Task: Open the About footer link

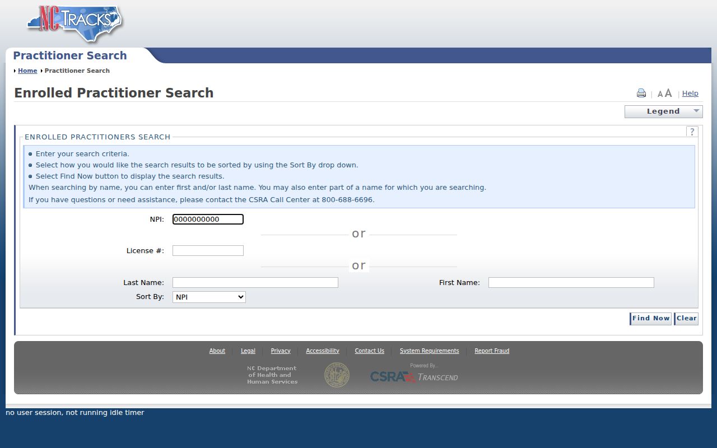Action: 217,351
